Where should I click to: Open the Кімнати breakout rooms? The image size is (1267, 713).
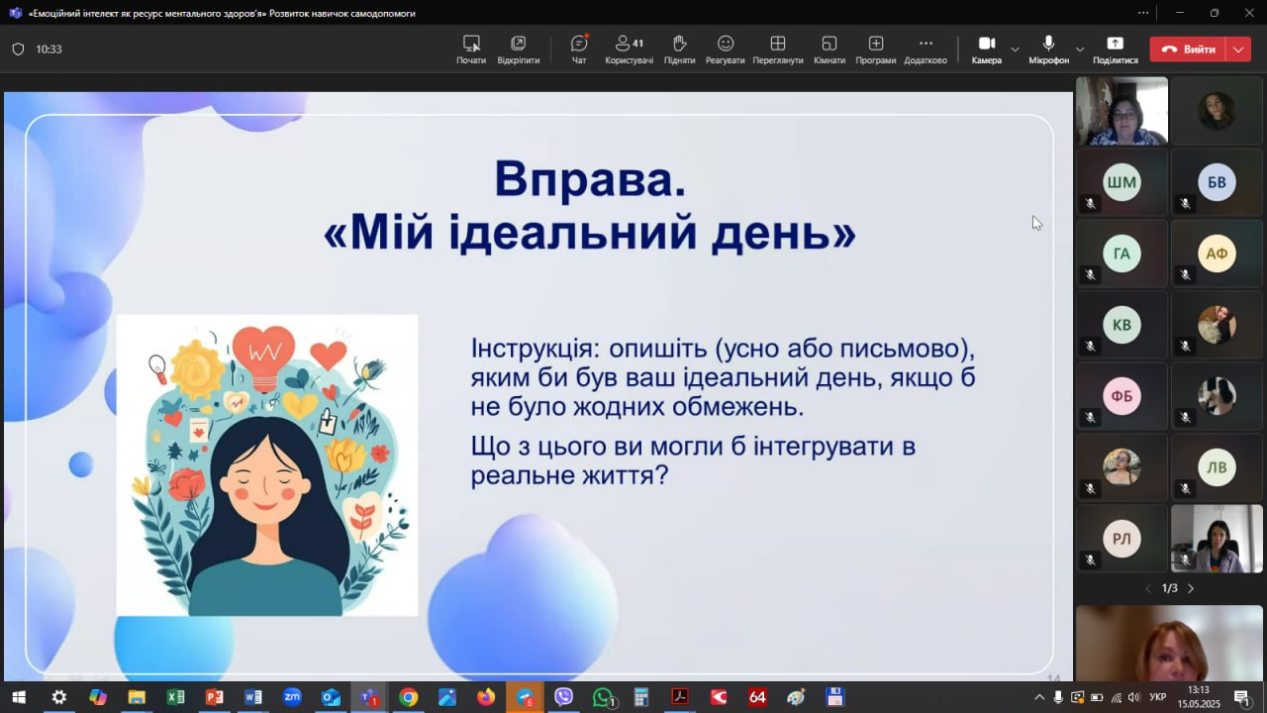(828, 49)
